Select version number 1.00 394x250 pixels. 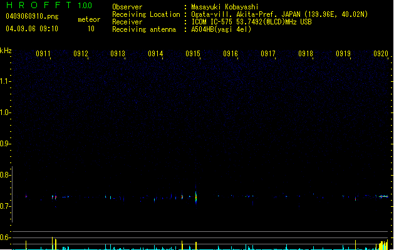tap(85, 5)
